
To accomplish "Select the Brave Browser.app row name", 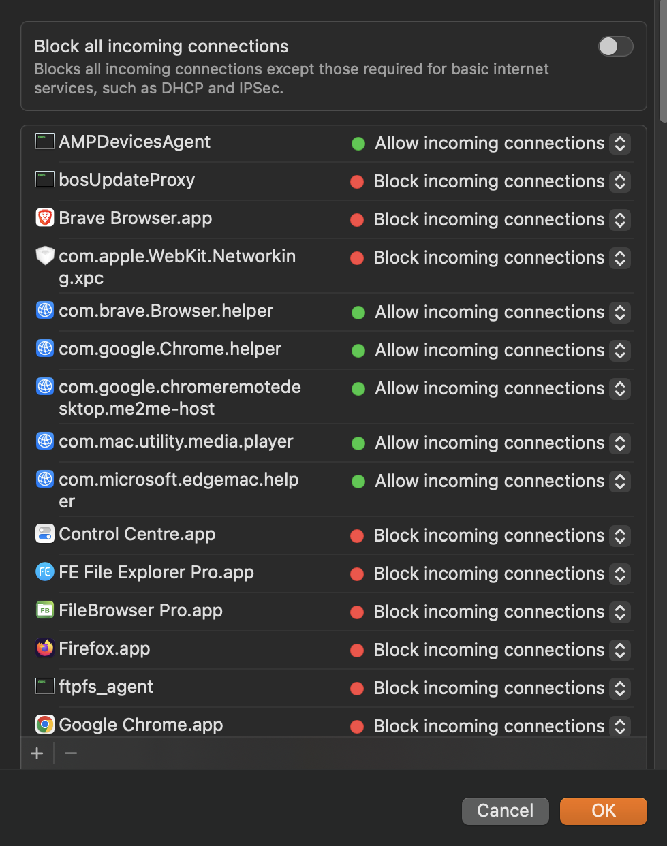I will [136, 218].
